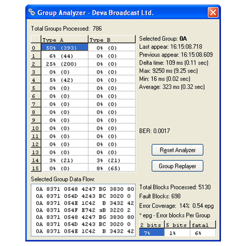Click the 2 bits column header
Viewport: 246px width, 246px height.
tap(152, 225)
